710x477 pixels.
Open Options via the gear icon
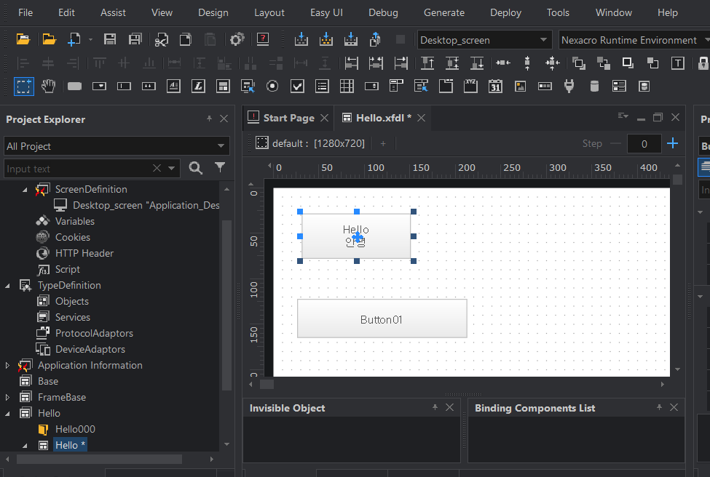click(237, 40)
